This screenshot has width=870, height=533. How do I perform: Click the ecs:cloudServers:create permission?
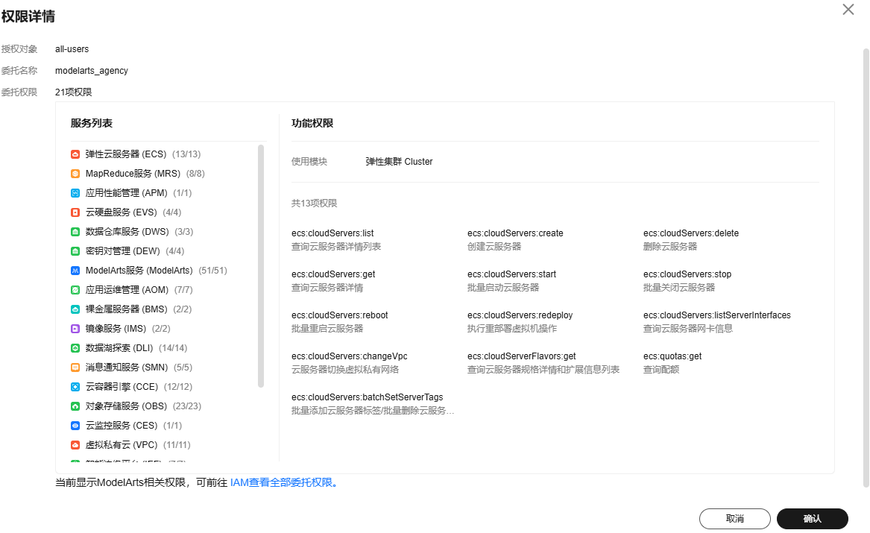[x=515, y=233]
